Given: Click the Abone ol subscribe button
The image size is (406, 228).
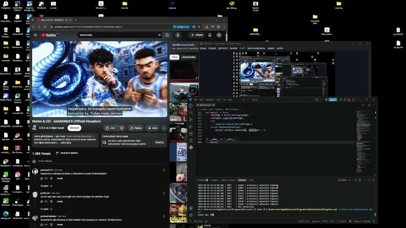Looking at the screenshot, I should point(75,128).
